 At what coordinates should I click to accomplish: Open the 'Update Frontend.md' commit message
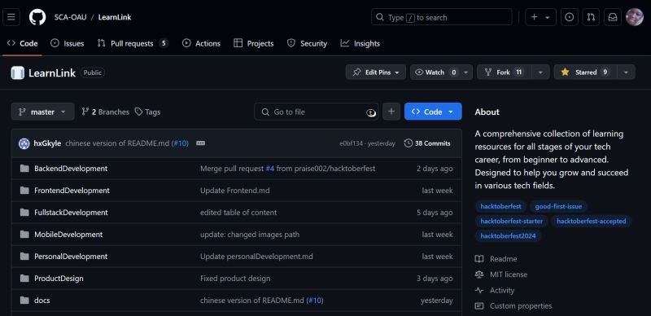(235, 191)
